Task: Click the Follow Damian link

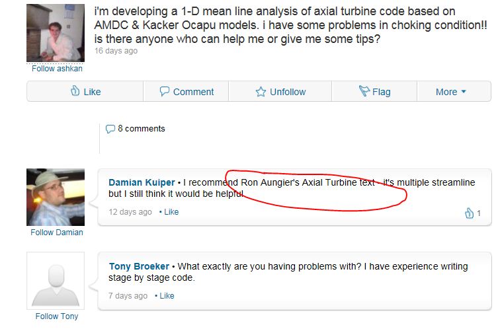Action: [x=57, y=233]
